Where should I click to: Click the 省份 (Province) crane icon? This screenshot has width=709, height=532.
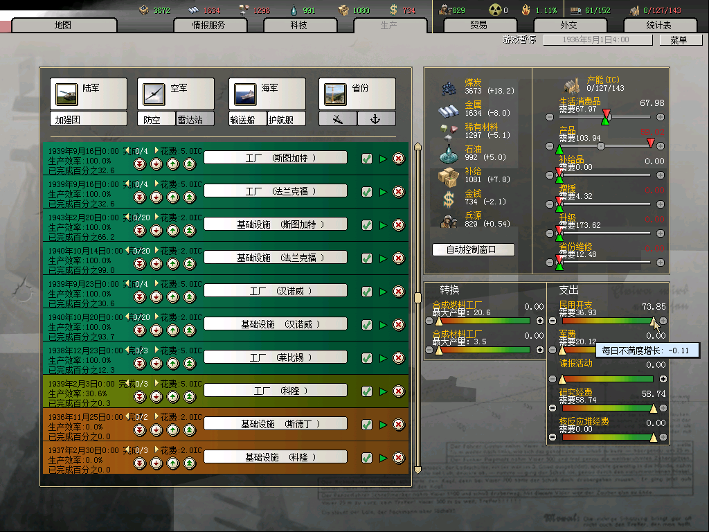pos(334,94)
